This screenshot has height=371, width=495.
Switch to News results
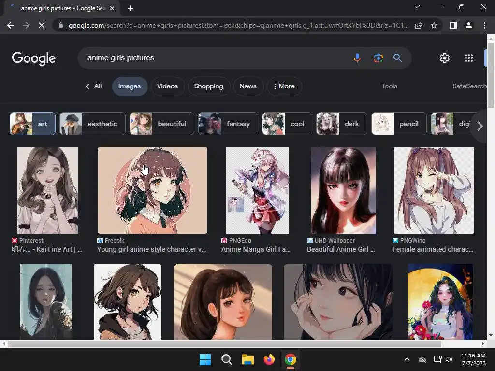point(248,86)
